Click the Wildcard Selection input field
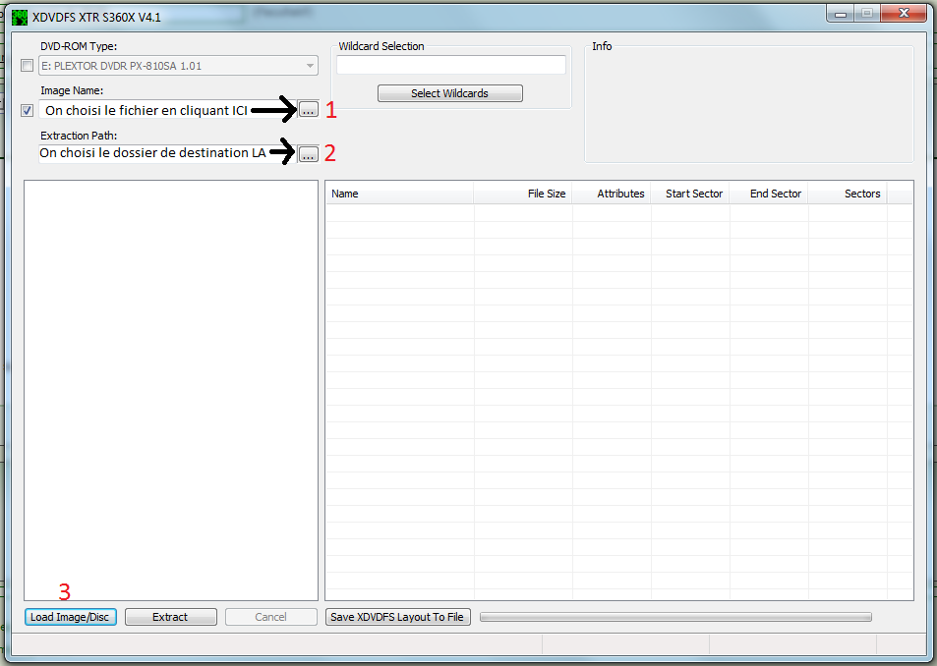937x666 pixels. (x=451, y=65)
